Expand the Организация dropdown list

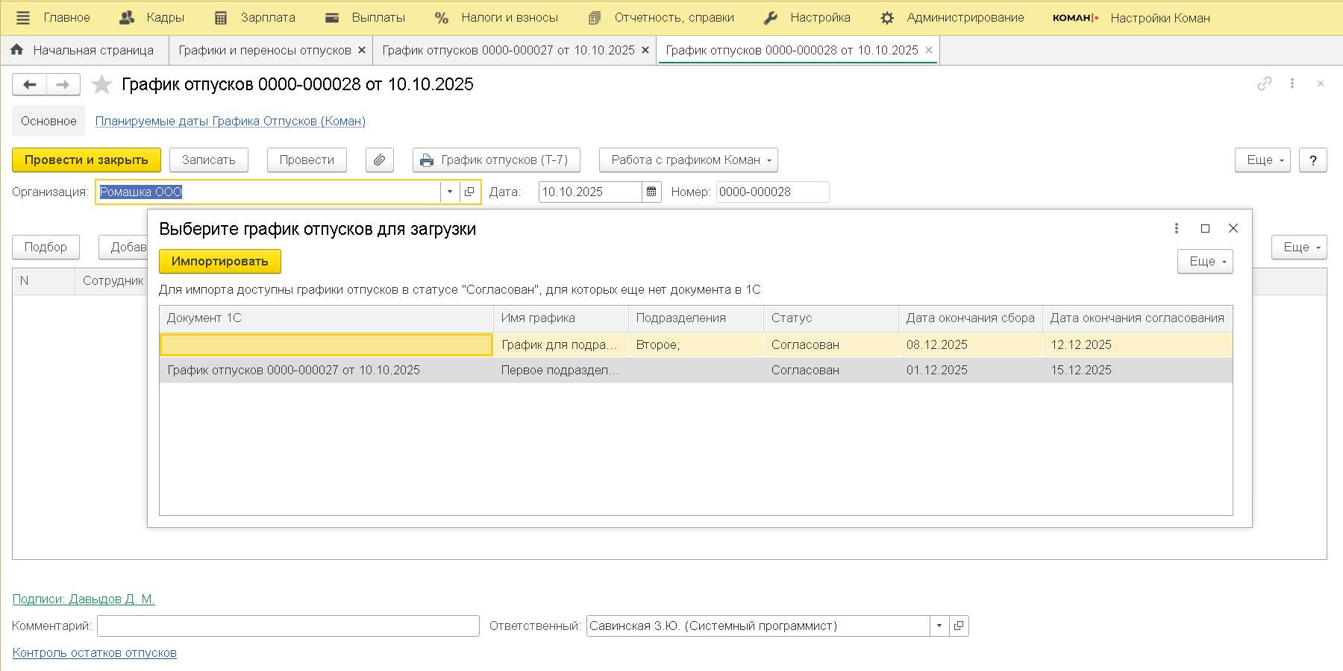[x=450, y=192]
